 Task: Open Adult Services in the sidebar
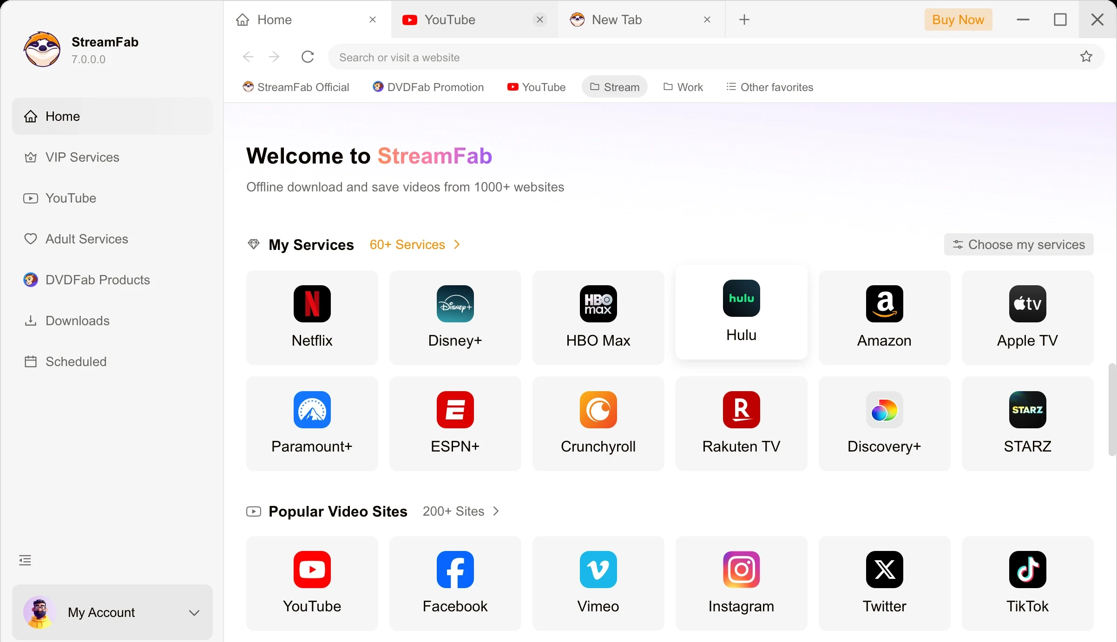112,239
